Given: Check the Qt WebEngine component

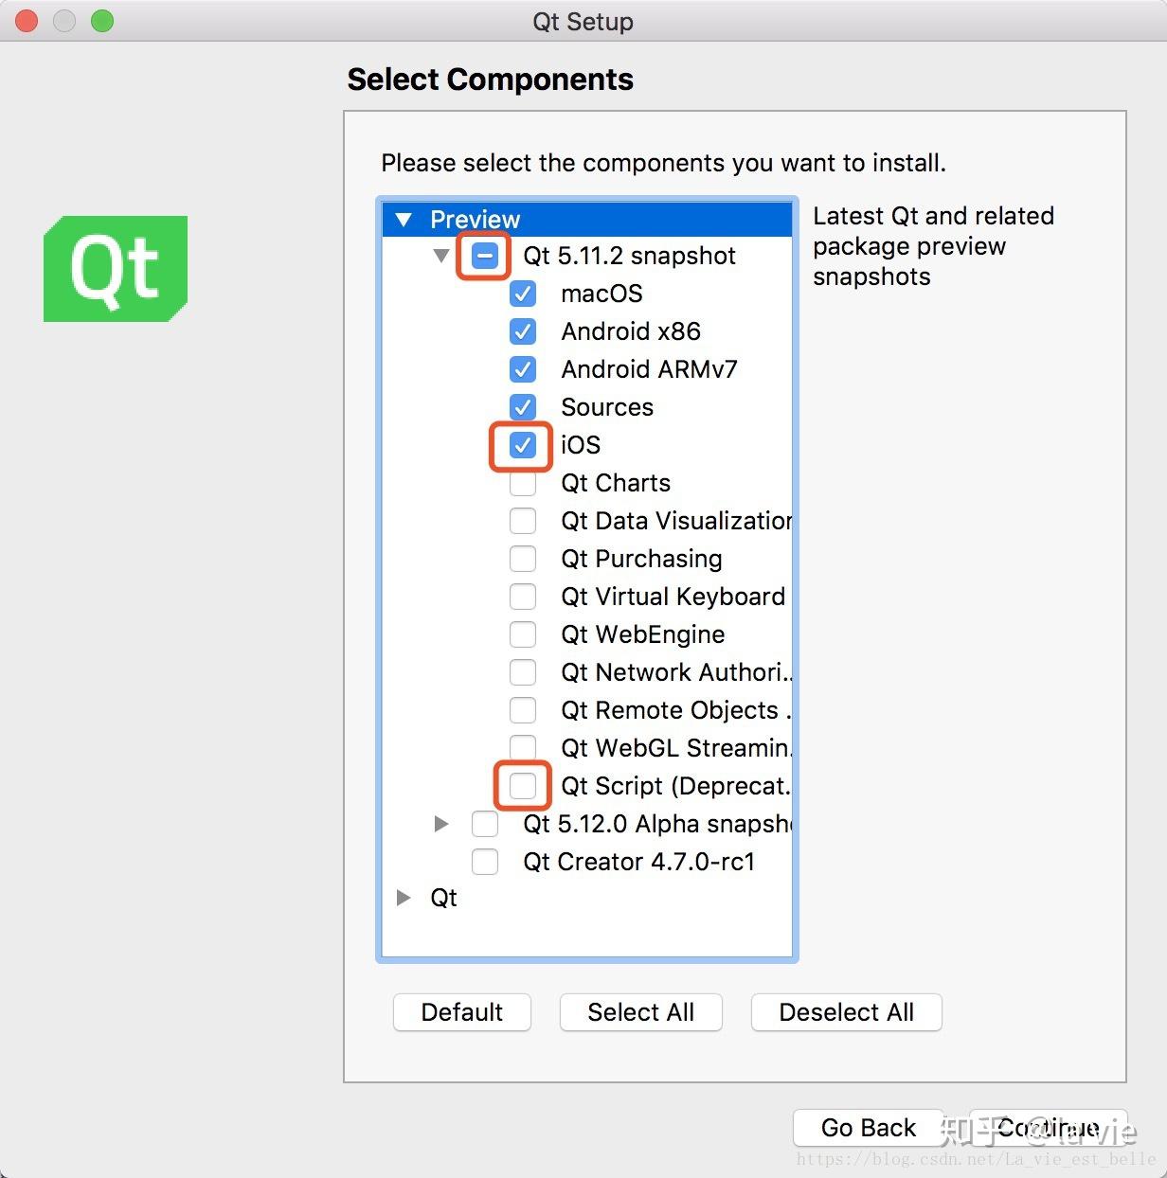Looking at the screenshot, I should pyautogui.click(x=523, y=634).
